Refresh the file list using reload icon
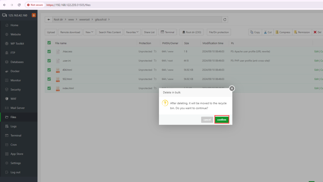The image size is (323, 182). click(x=225, y=20)
